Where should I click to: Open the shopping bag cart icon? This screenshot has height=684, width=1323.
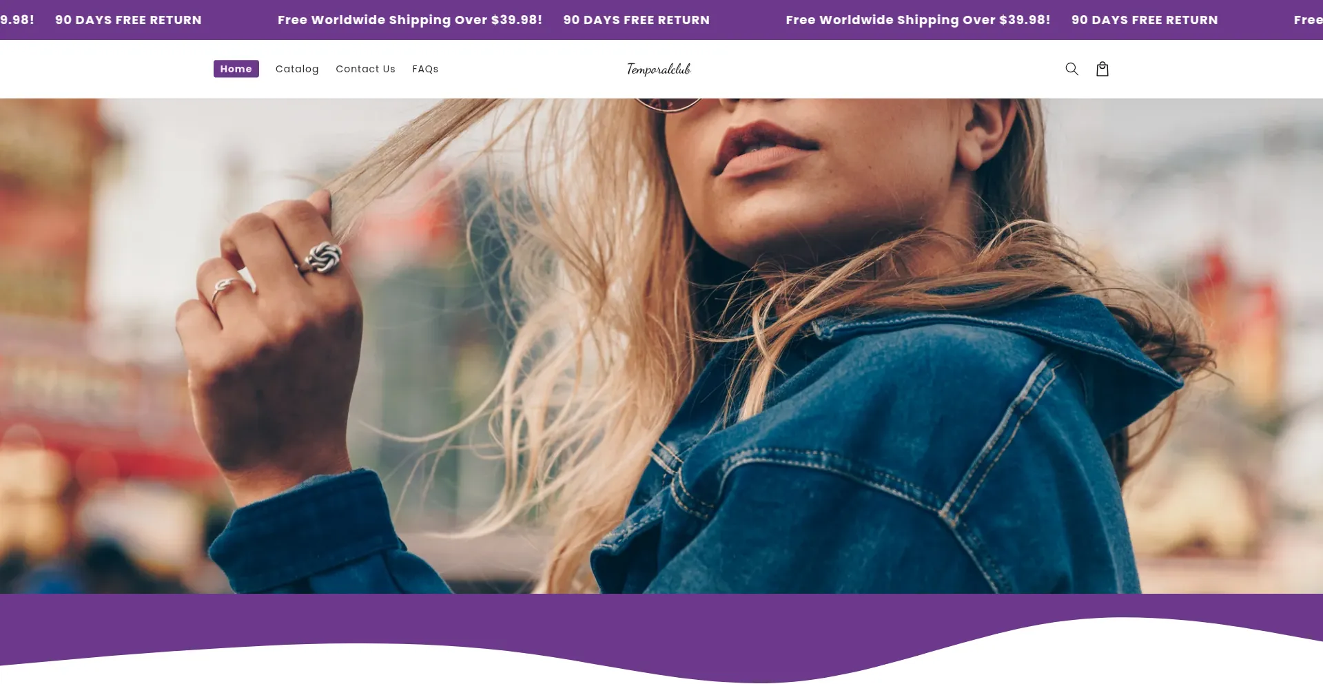click(x=1102, y=69)
